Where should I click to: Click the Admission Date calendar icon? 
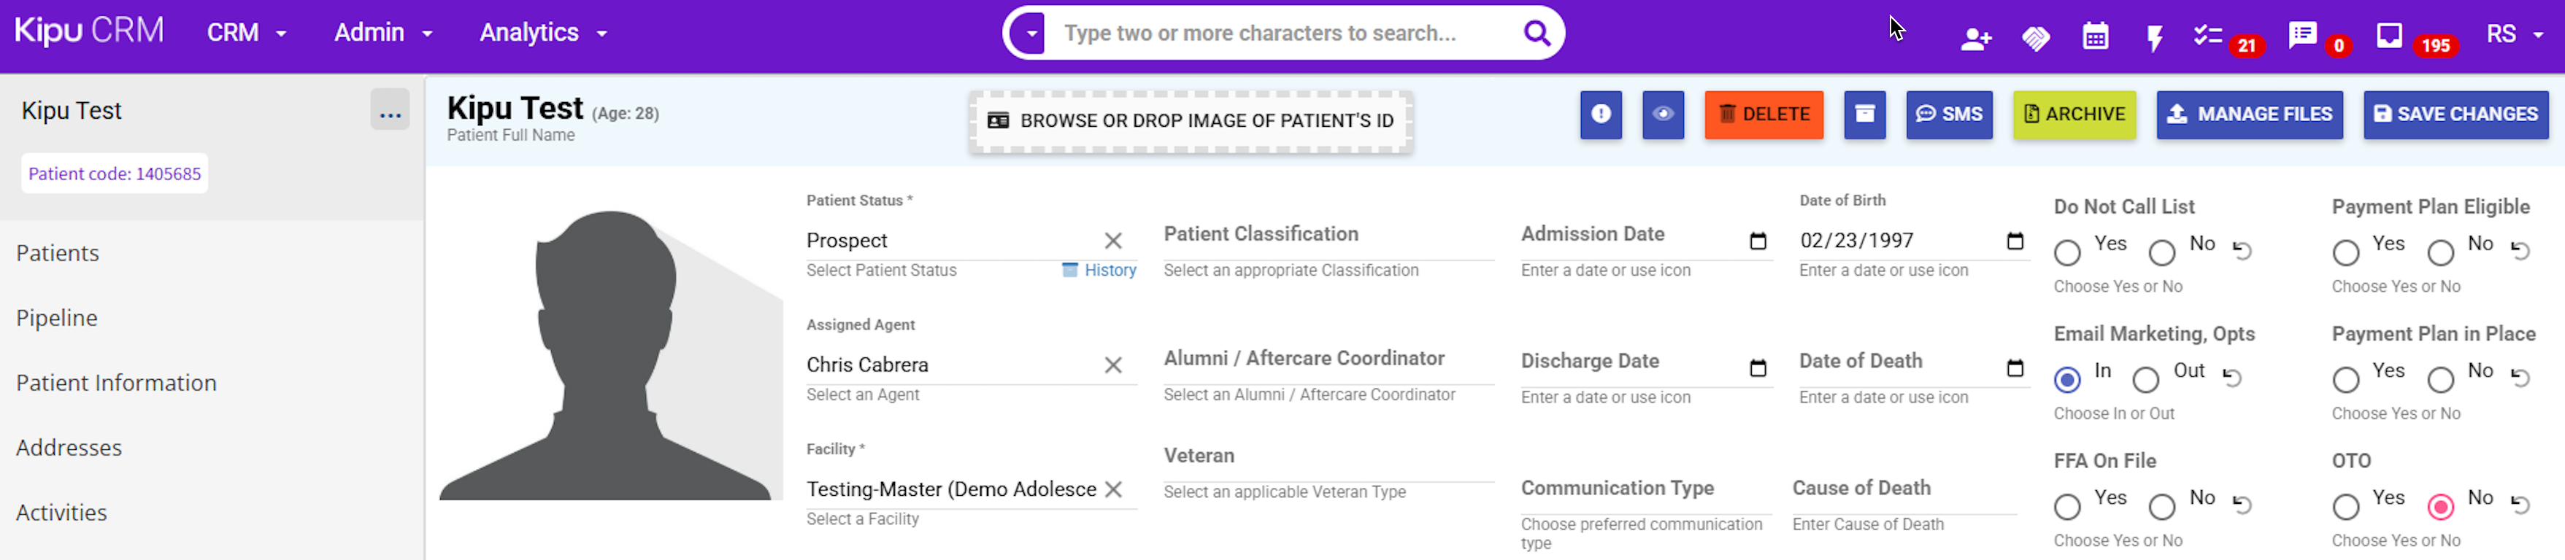pyautogui.click(x=1758, y=241)
